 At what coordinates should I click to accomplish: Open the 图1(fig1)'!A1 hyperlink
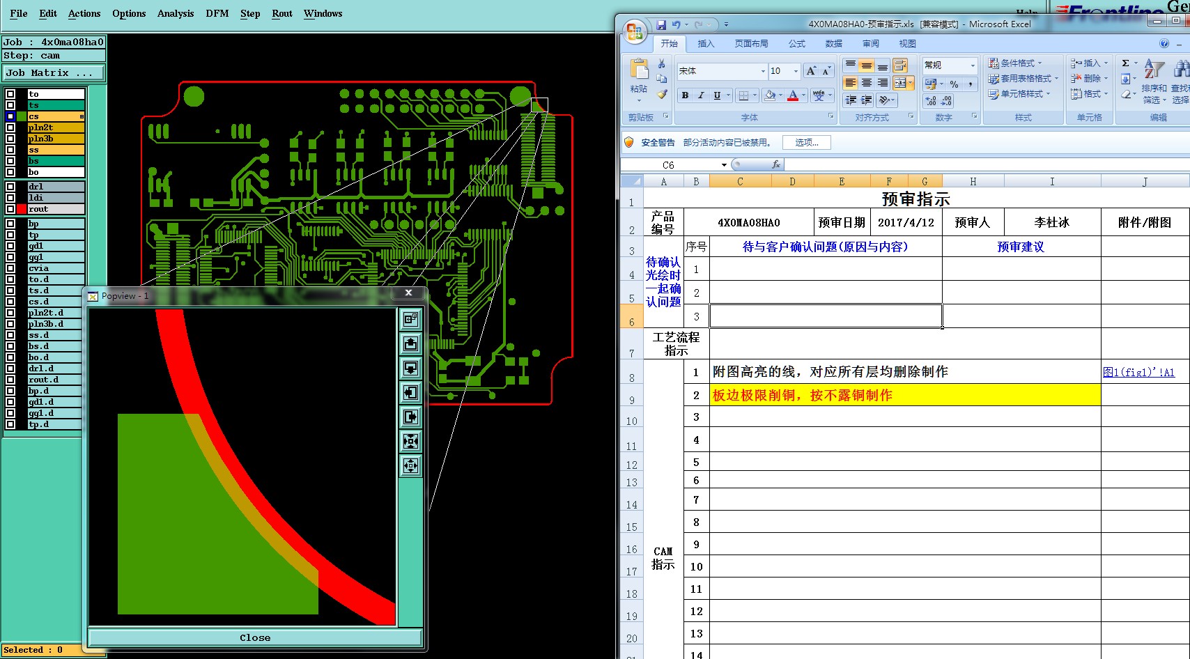[x=1138, y=372]
